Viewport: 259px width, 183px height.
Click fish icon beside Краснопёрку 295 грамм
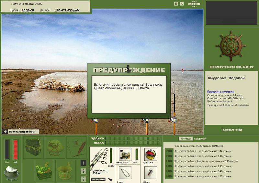pos(169,166)
